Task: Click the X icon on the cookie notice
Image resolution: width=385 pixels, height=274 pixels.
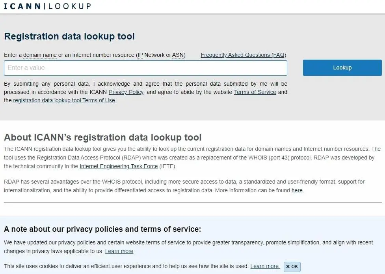Action: (288, 266)
